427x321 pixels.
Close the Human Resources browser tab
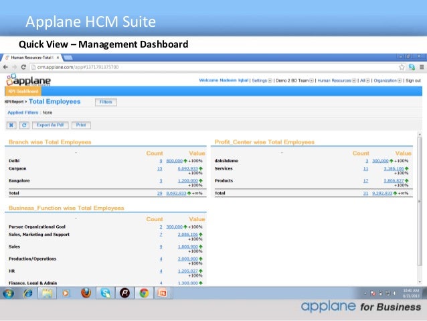coord(58,58)
